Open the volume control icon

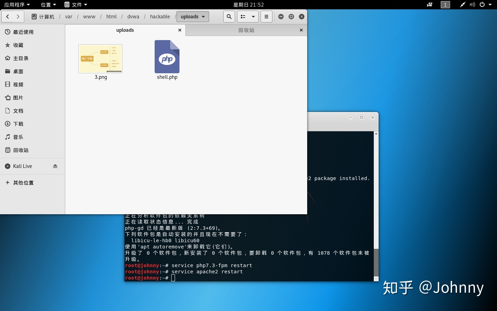(472, 4)
